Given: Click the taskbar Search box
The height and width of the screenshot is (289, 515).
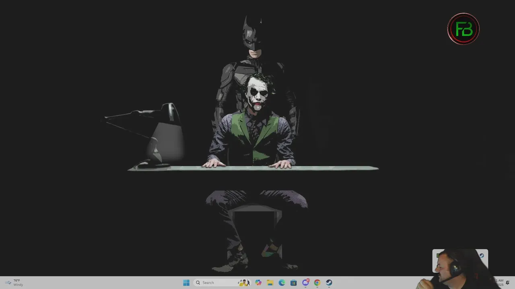Looking at the screenshot, I should point(222,283).
